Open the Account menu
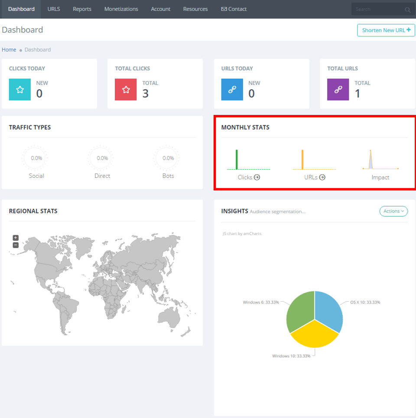 pos(160,9)
